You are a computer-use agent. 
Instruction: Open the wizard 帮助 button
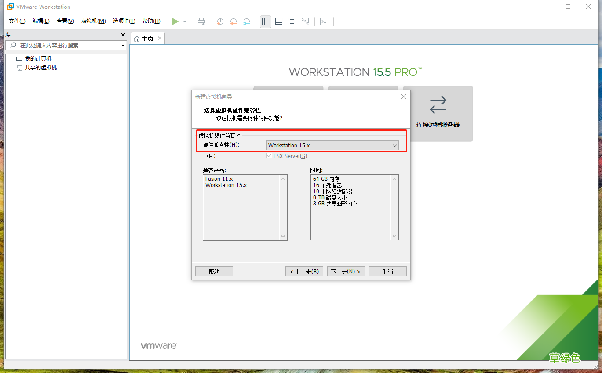[214, 271]
